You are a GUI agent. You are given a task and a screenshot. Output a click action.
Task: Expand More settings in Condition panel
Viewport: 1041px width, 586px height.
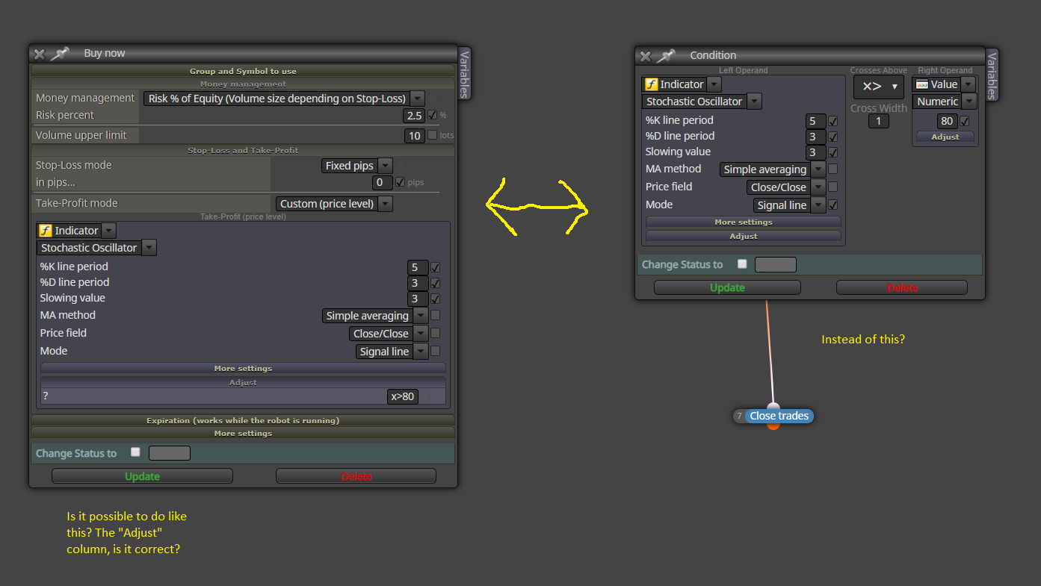tap(744, 222)
